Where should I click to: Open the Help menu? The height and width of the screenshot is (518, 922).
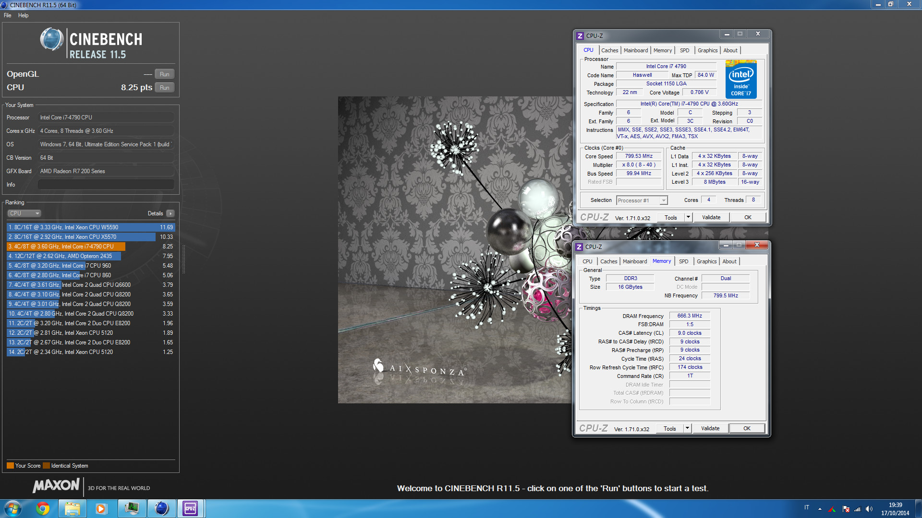pyautogui.click(x=23, y=15)
